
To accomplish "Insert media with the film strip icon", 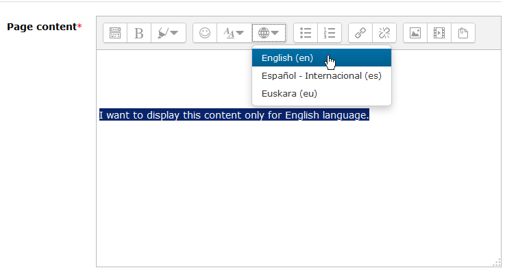I will coord(439,33).
